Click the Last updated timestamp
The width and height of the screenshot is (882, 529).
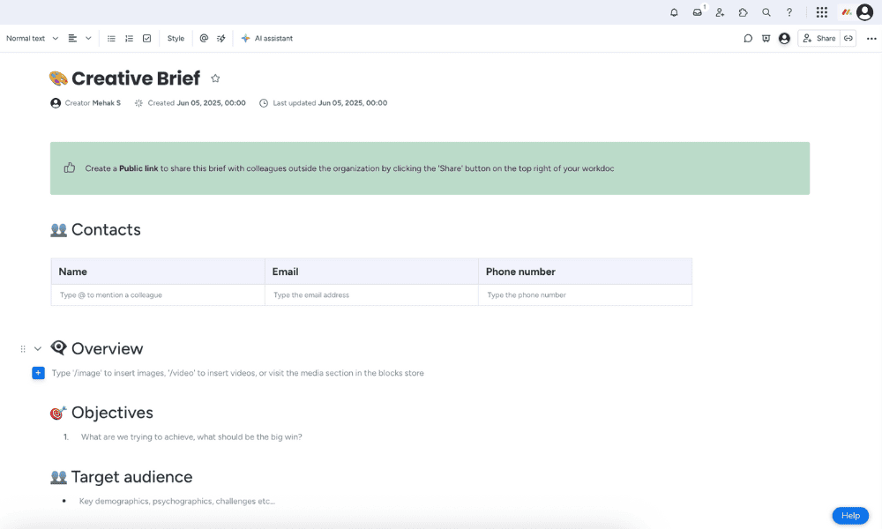(x=324, y=103)
